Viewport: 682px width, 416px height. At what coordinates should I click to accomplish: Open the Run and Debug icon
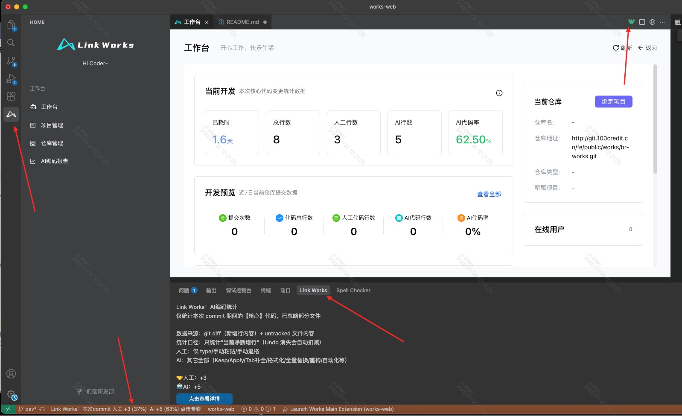click(11, 79)
